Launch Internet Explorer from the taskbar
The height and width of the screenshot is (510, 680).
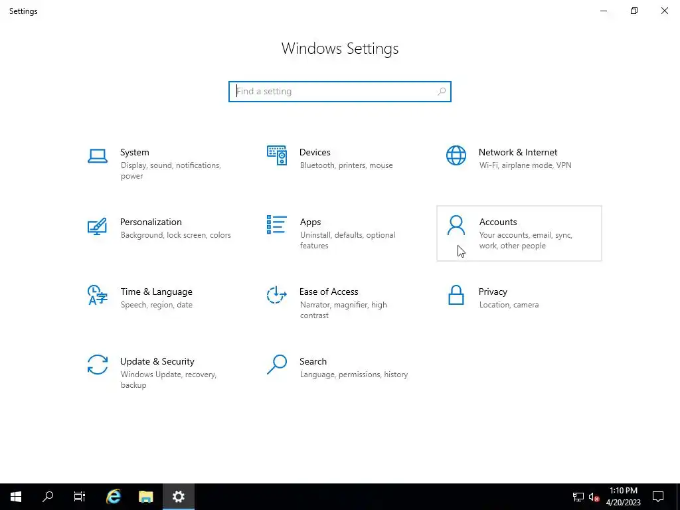click(x=113, y=497)
